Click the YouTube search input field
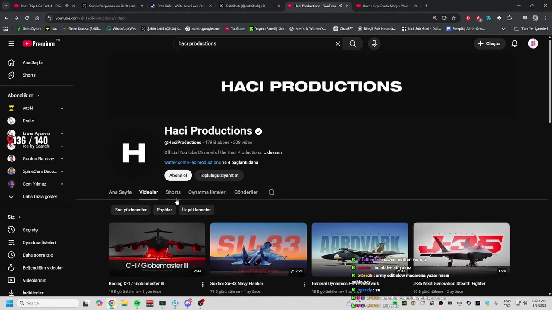 click(x=254, y=43)
